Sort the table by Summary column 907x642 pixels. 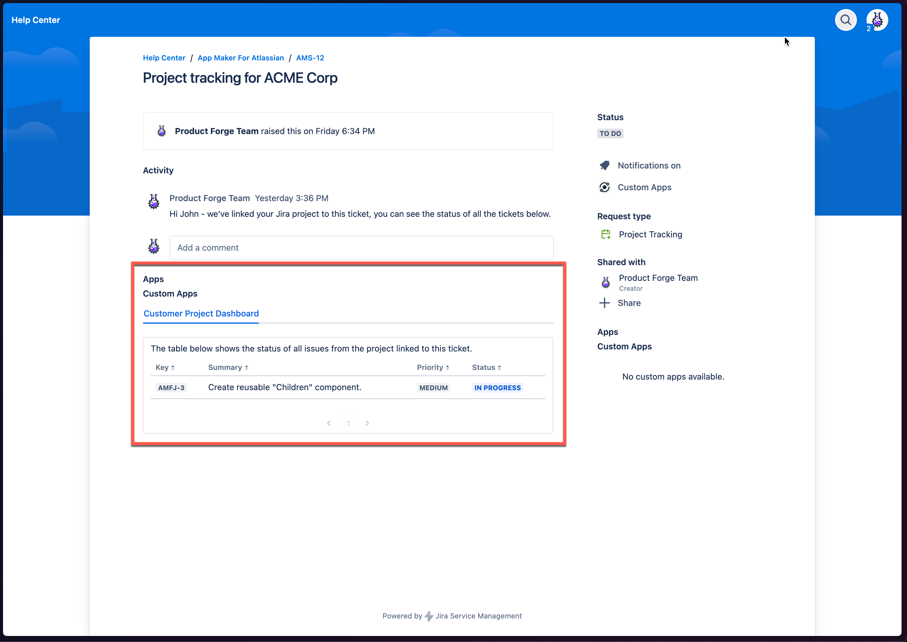pos(228,368)
